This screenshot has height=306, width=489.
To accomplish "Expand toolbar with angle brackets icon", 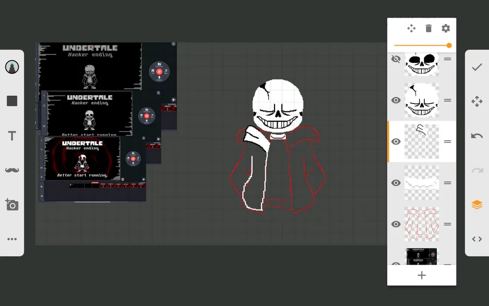I will click(477, 239).
